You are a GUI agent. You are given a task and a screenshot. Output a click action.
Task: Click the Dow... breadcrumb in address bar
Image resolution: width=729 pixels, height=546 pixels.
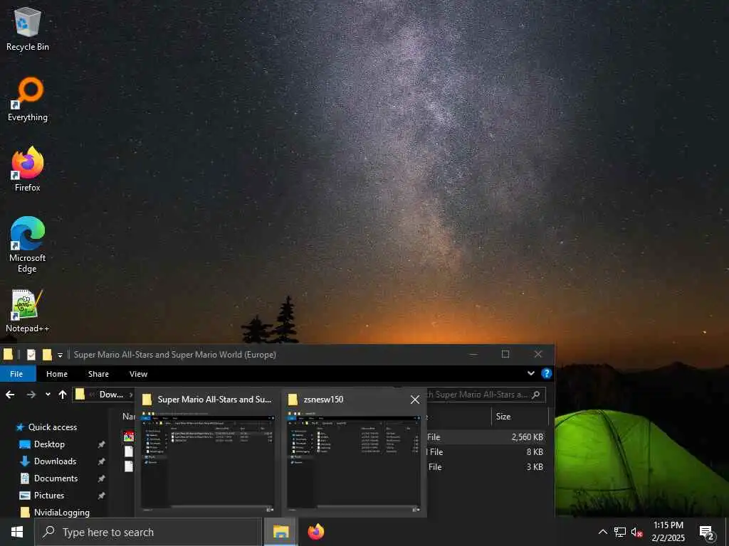pos(112,395)
